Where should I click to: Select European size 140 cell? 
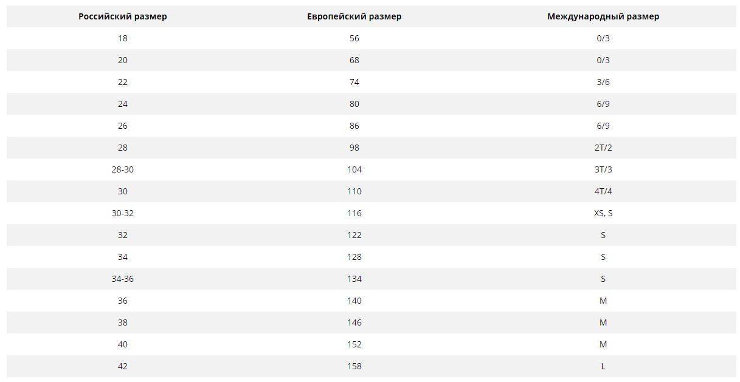pyautogui.click(x=354, y=301)
